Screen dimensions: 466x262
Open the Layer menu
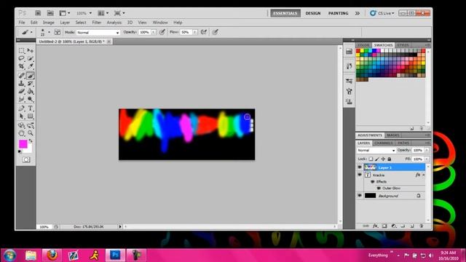coord(65,23)
